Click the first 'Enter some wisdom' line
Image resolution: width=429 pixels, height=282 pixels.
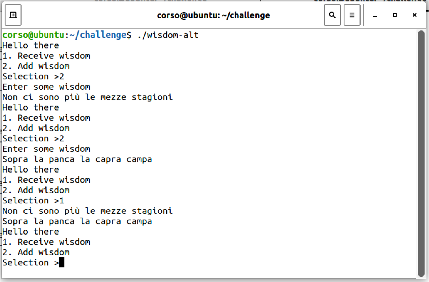click(x=46, y=87)
